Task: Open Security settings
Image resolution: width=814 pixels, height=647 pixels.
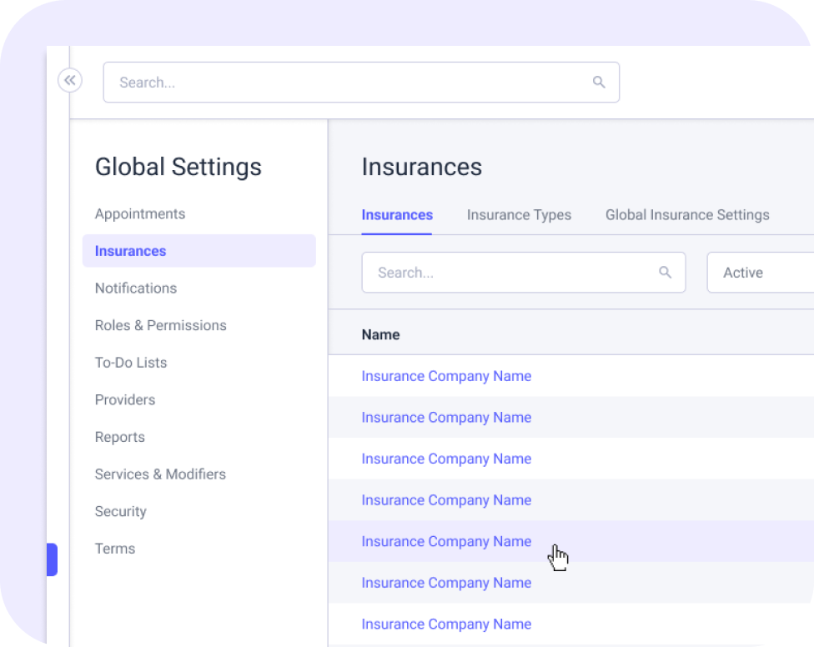Action: (121, 512)
